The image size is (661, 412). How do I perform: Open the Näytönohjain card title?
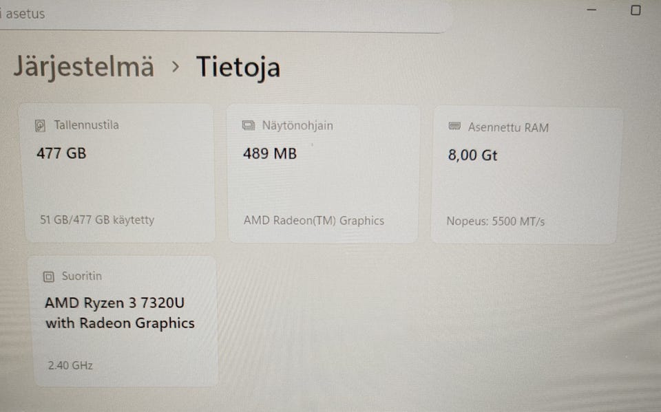[x=297, y=126]
